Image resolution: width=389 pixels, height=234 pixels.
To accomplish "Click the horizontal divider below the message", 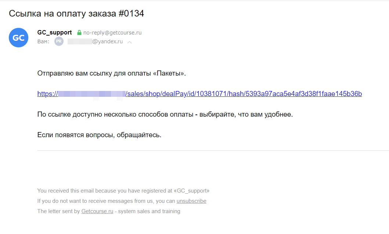I will pyautogui.click(x=213, y=150).
